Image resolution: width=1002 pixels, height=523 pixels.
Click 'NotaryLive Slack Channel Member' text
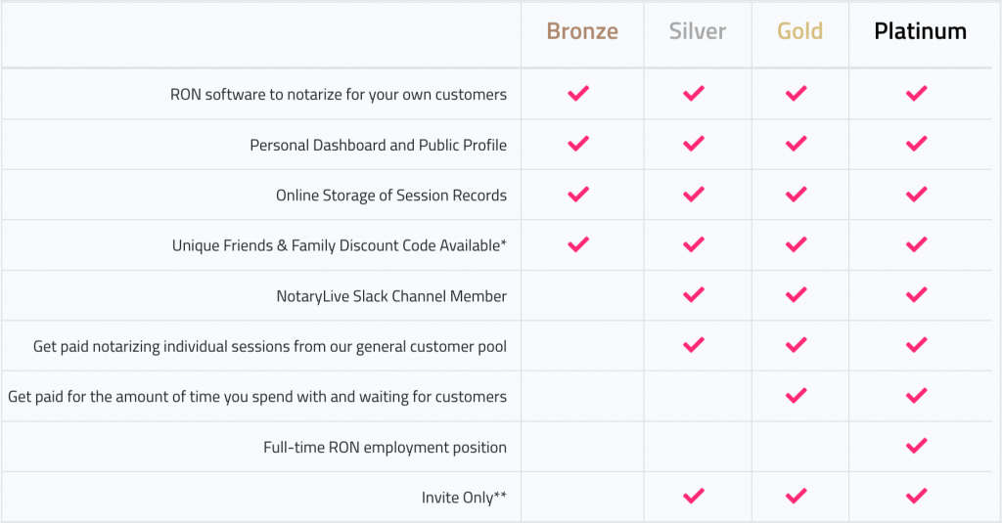[x=391, y=296]
